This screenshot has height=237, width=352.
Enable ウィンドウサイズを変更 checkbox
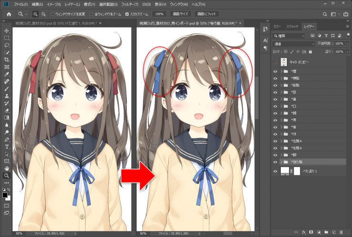click(52, 14)
